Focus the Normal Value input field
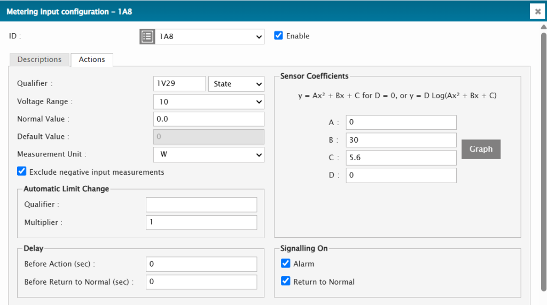 (x=208, y=119)
